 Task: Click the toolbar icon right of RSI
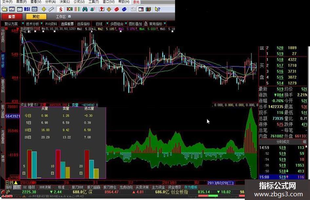click(34, 9)
